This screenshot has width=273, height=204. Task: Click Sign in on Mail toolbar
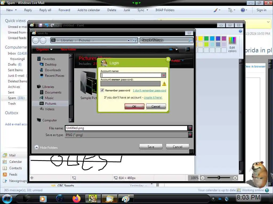click(x=261, y=10)
